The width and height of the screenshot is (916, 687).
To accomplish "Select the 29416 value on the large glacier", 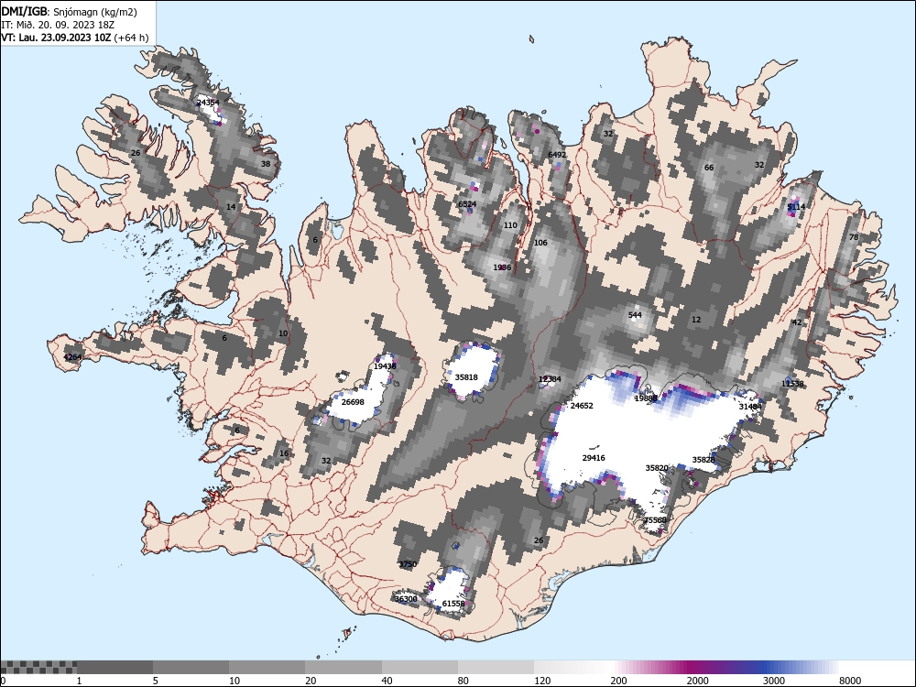I will (x=594, y=458).
